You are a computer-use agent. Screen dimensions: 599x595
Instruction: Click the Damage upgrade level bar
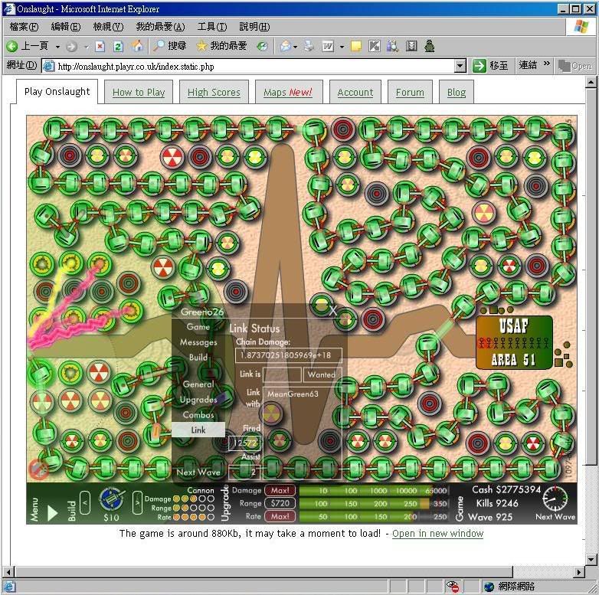pyautogui.click(x=374, y=490)
